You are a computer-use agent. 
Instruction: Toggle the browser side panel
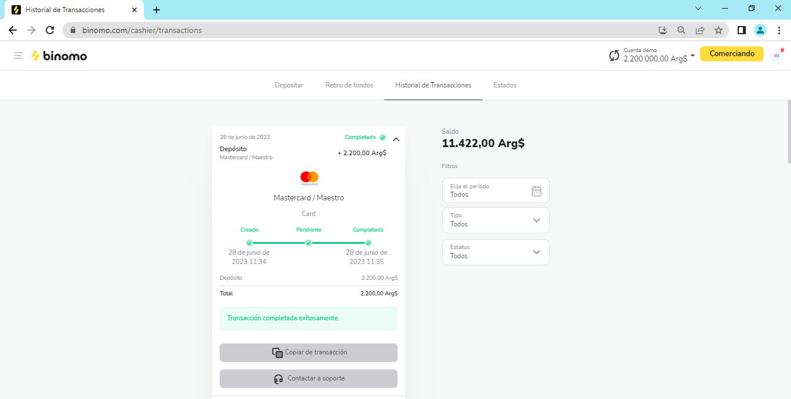(x=741, y=30)
